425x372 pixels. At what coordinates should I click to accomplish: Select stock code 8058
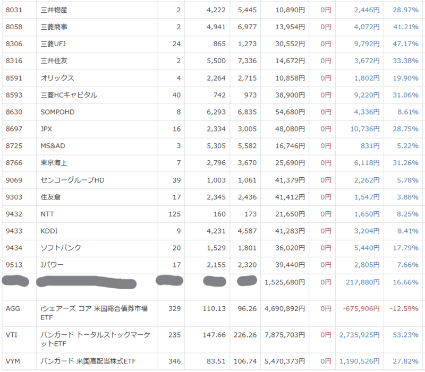(x=14, y=27)
